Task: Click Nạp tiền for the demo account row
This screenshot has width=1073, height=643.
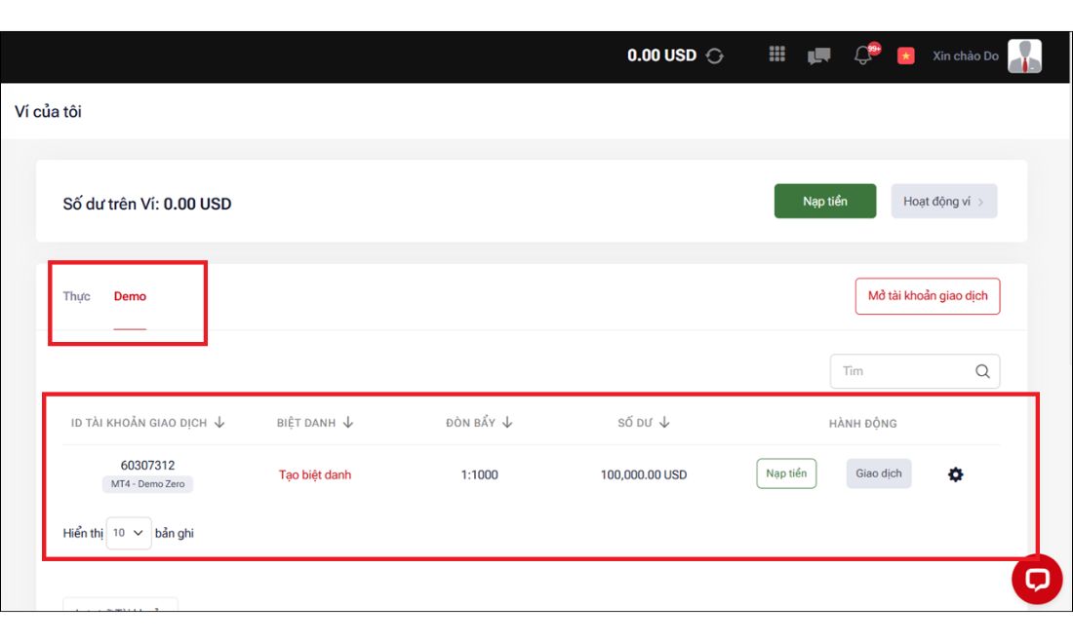Action: [786, 473]
